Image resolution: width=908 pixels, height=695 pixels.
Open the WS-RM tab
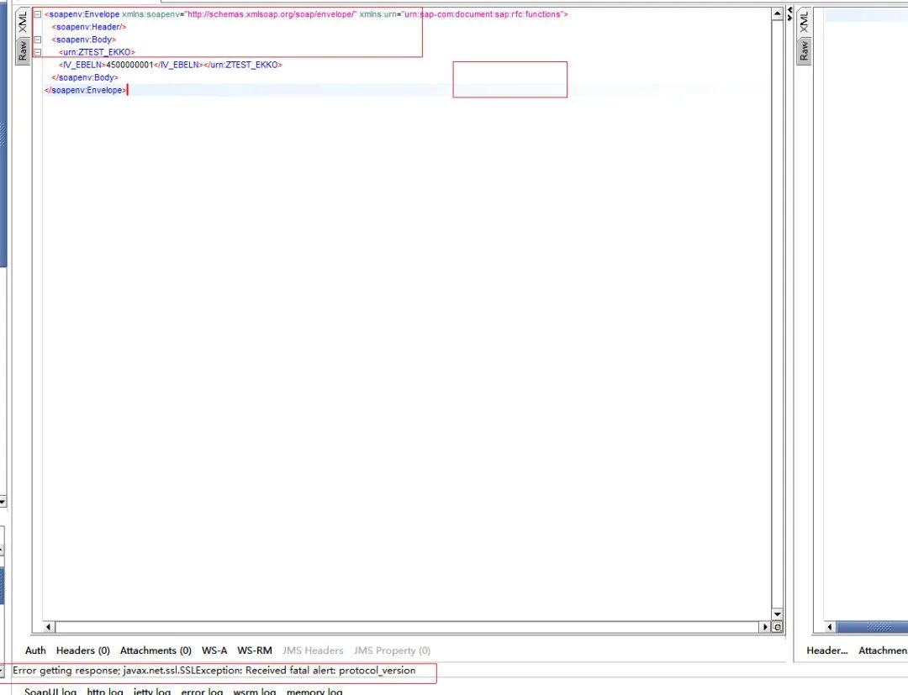[x=255, y=650]
